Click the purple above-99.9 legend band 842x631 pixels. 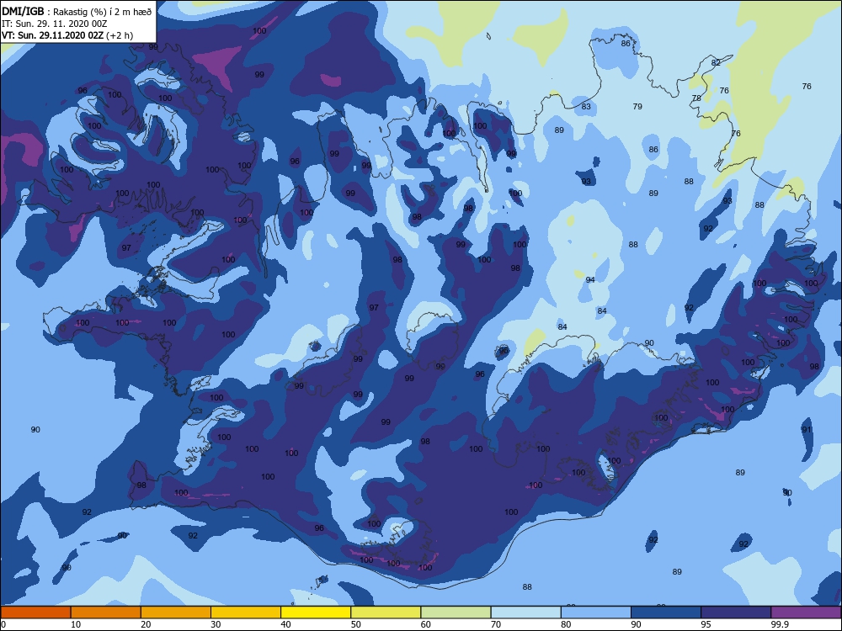(806, 612)
